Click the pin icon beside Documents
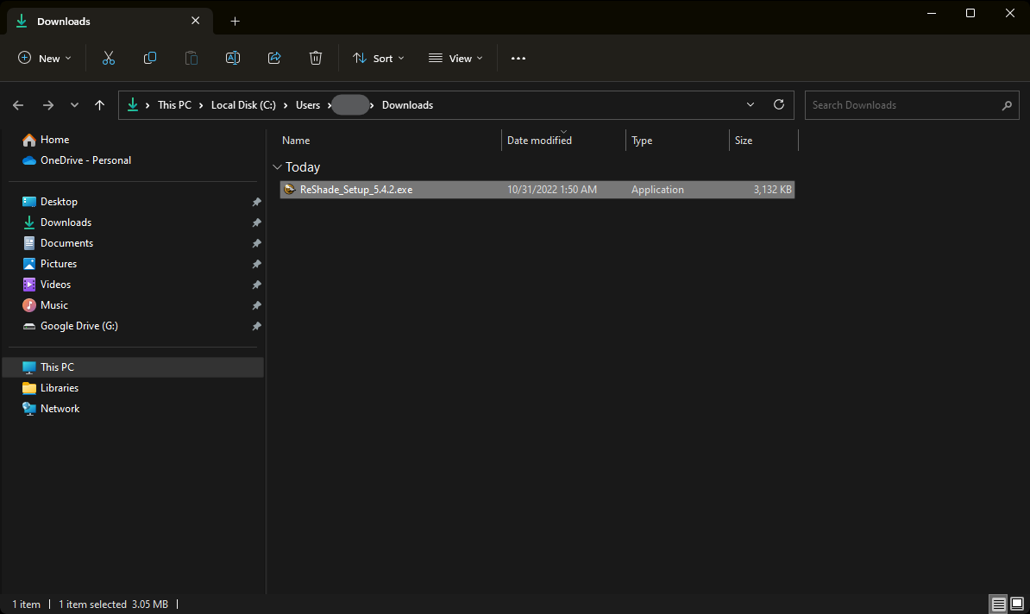 pyautogui.click(x=256, y=244)
